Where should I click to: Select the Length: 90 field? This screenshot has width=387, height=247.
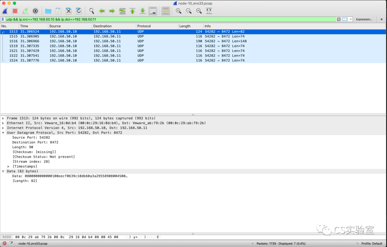pos(23,147)
